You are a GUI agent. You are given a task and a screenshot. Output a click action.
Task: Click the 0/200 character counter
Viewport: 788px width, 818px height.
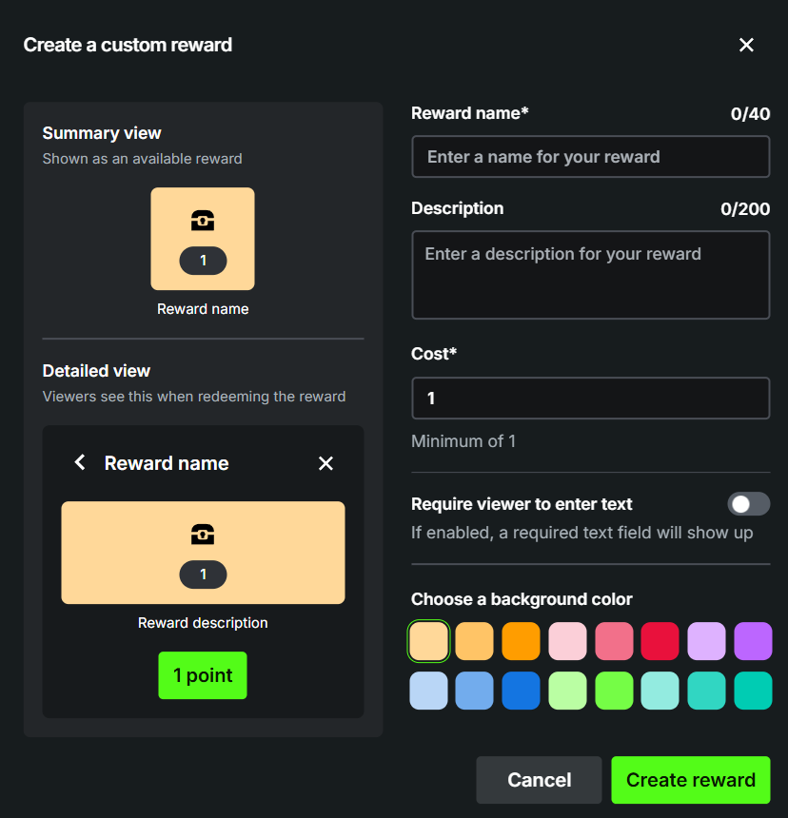coord(745,208)
